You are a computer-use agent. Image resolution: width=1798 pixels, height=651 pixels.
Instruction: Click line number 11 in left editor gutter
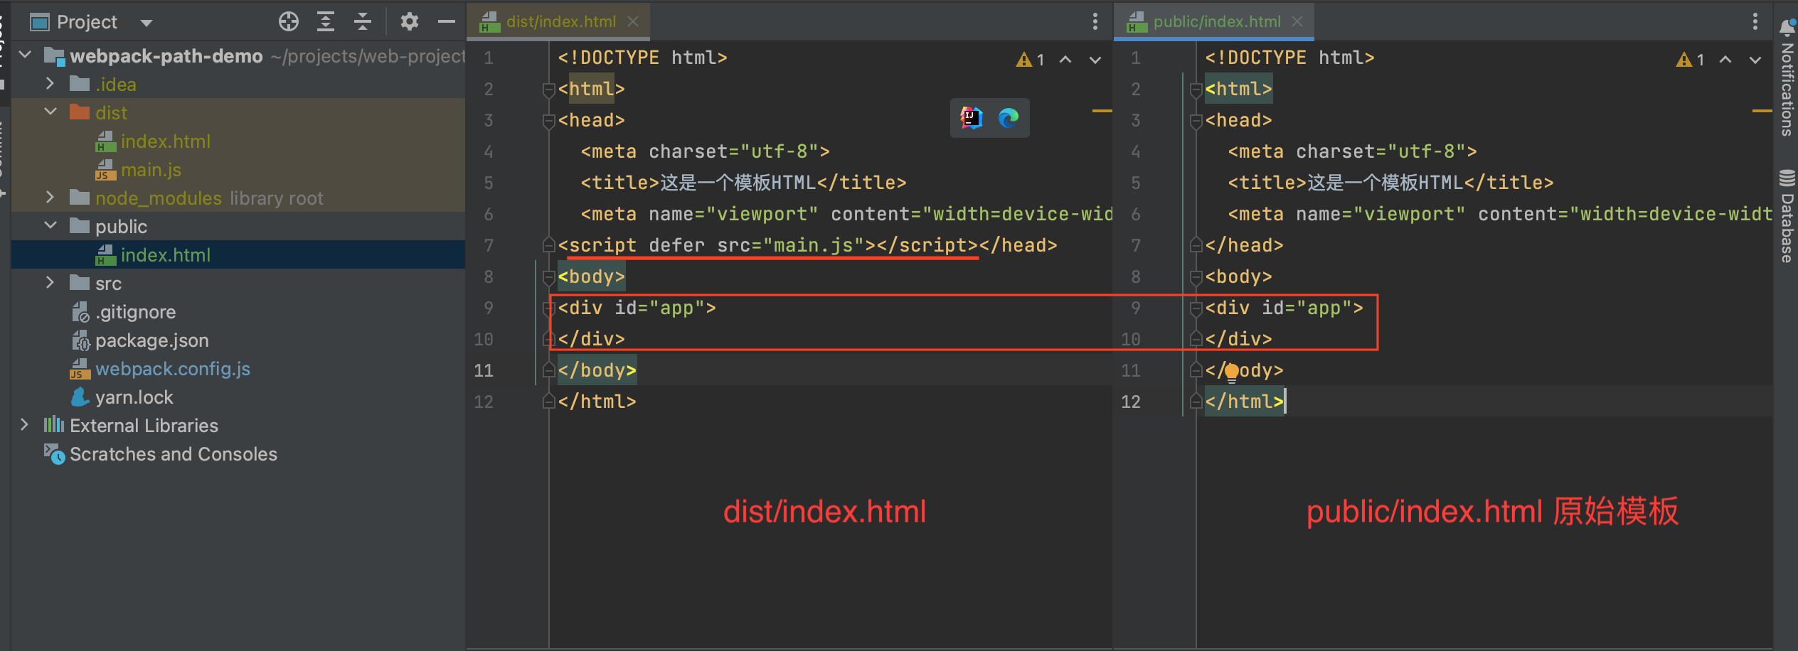tap(484, 371)
